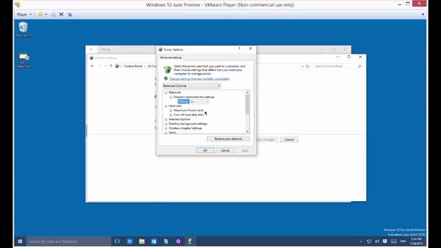This screenshot has width=441, height=248.
Task: Expand the Internet Explorer tree node
Action: pyautogui.click(x=166, y=119)
